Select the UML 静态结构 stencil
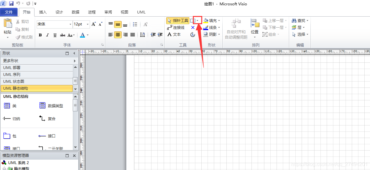The height and width of the screenshot is (170, 370). [x=36, y=88]
